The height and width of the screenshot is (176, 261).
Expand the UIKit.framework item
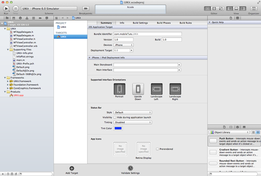tap(8, 81)
